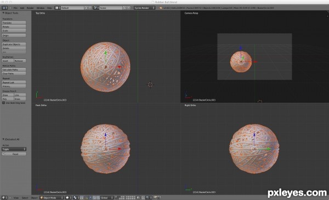
Task: Open the Select menu in 3D header
Action: [25, 198]
